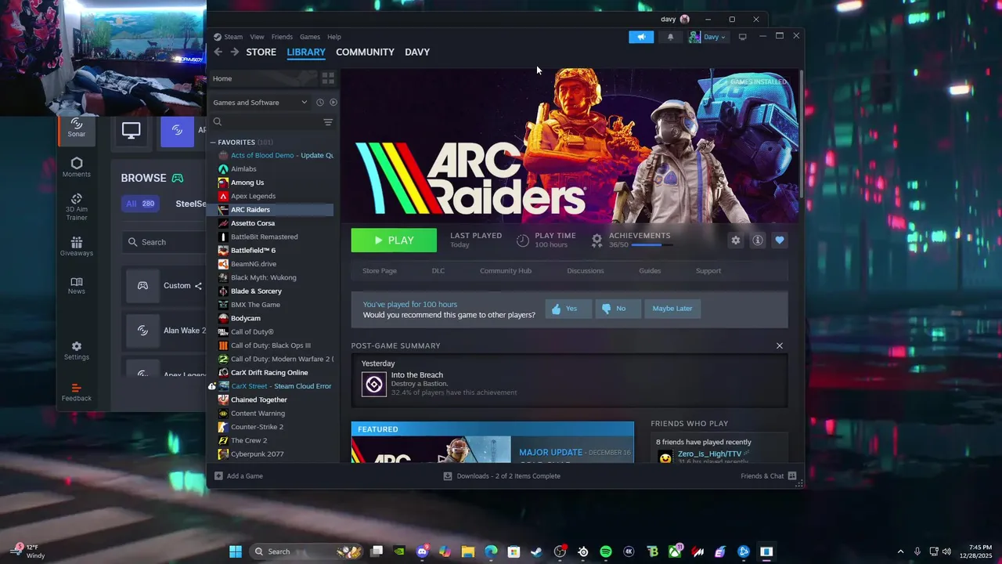
Task: Go back with Steam's back arrow
Action: (218, 52)
